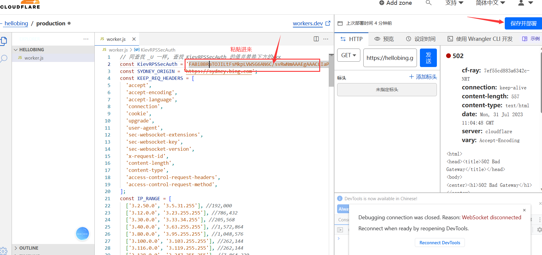Click the DevTools info icon in notification bar
The width and height of the screenshot is (542, 255).
(340, 198)
